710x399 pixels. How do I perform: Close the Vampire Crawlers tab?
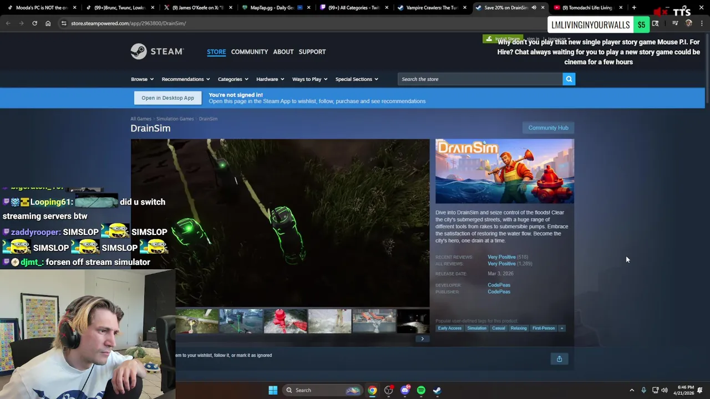coord(465,8)
